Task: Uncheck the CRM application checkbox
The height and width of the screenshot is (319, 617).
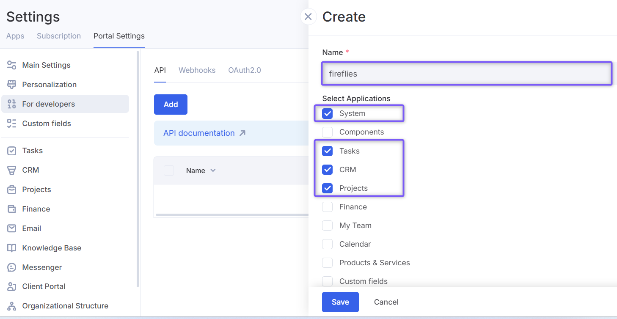Action: click(x=328, y=170)
